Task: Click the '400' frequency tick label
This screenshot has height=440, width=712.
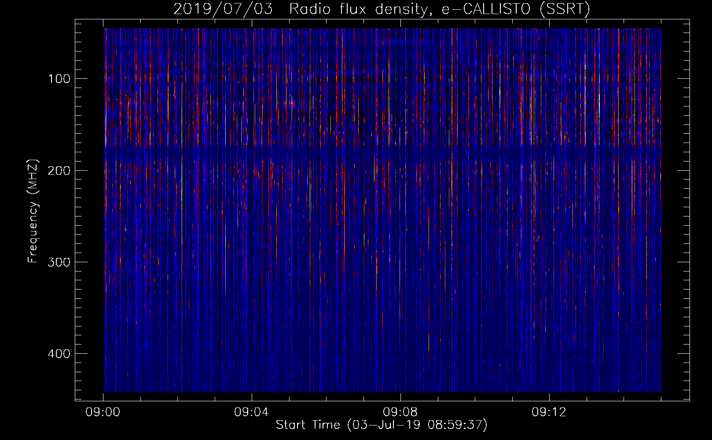Action: [59, 354]
